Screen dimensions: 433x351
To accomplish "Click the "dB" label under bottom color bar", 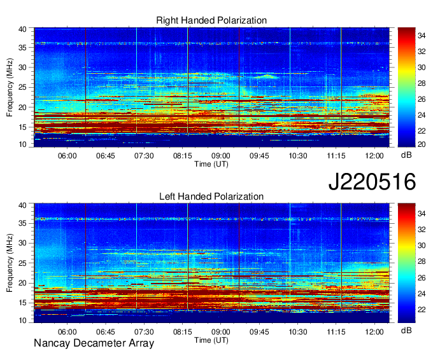I will pos(406,330).
